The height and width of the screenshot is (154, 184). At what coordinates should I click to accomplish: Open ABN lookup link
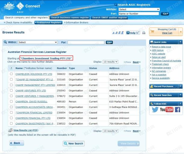tap(157, 50)
